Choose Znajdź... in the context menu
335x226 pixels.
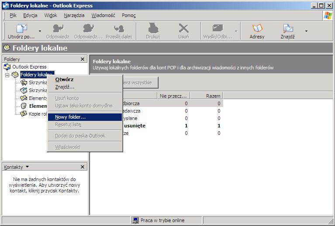click(85, 87)
